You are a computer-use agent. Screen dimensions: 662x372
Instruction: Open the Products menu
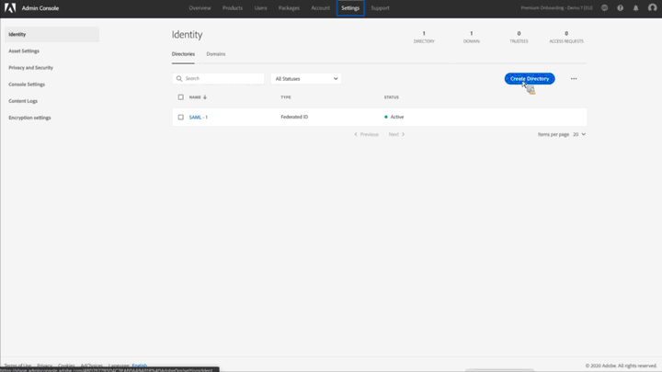pyautogui.click(x=233, y=8)
